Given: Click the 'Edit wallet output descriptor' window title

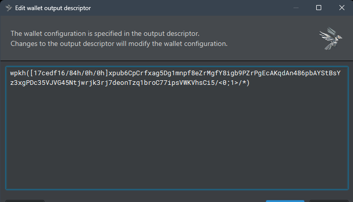Looking at the screenshot, I should coord(53,8).
